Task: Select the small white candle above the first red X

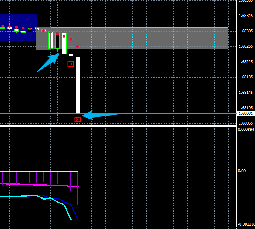Action: coord(71,55)
